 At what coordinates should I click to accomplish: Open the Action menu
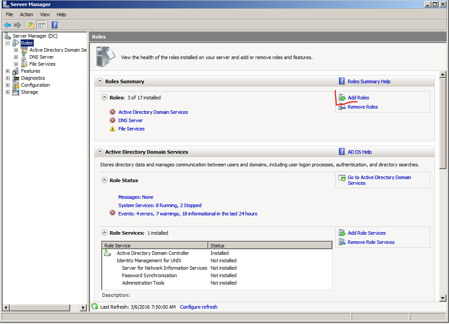point(26,14)
